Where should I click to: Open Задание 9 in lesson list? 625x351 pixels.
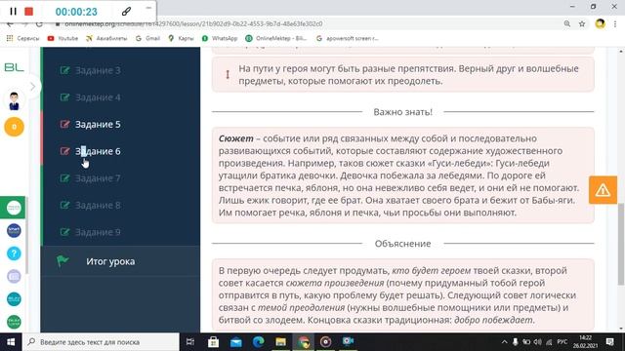click(98, 232)
